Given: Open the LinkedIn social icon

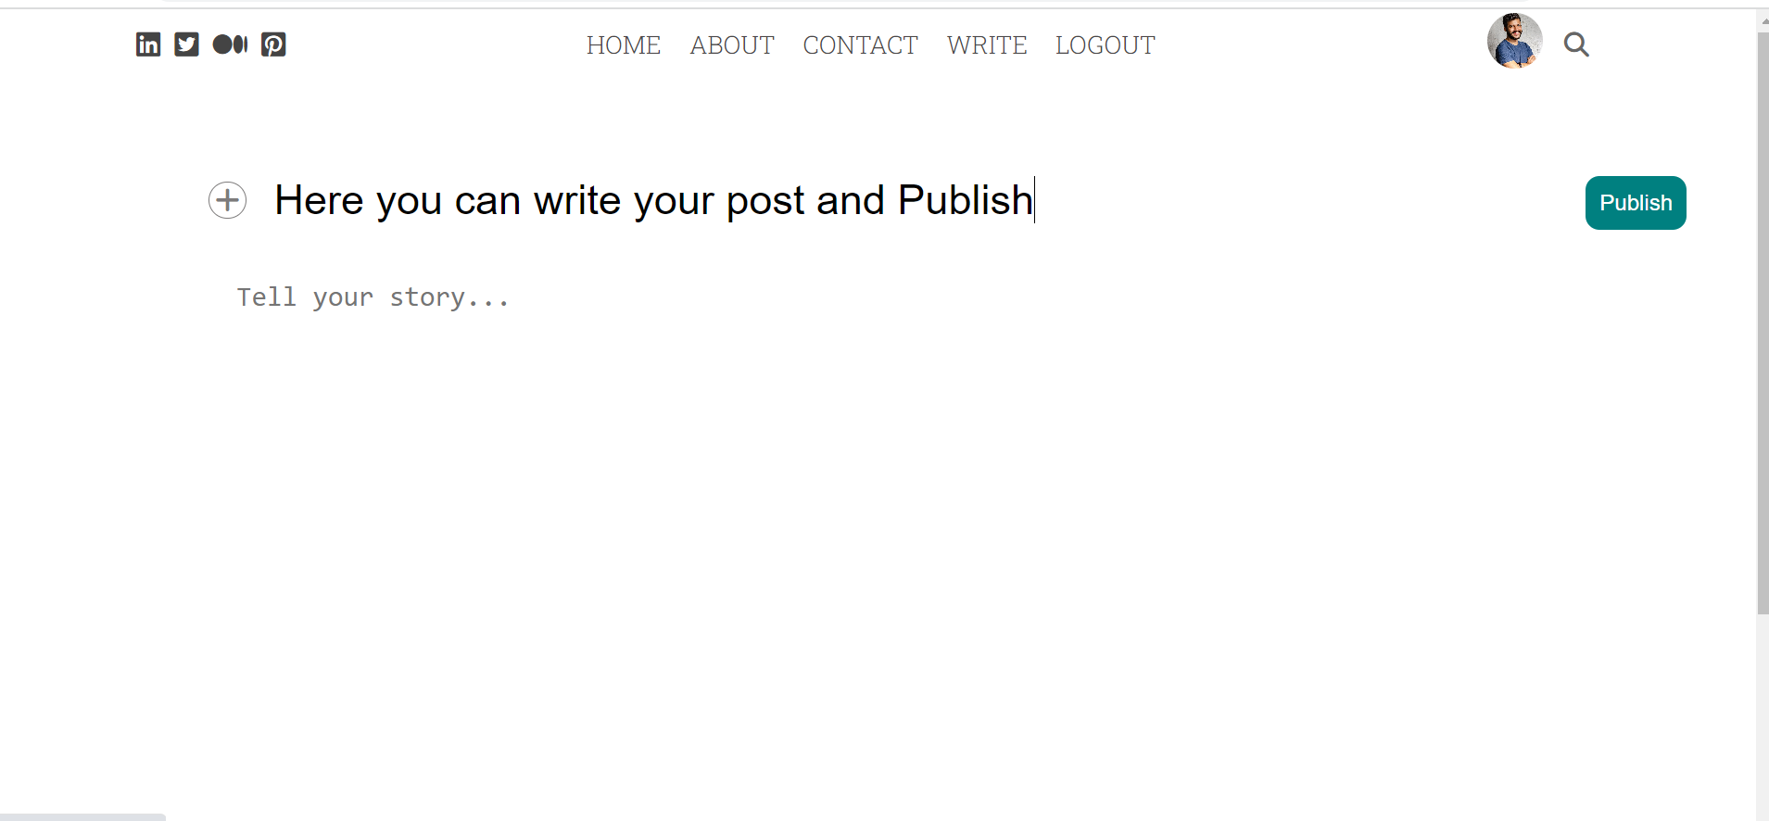Looking at the screenshot, I should (x=148, y=44).
